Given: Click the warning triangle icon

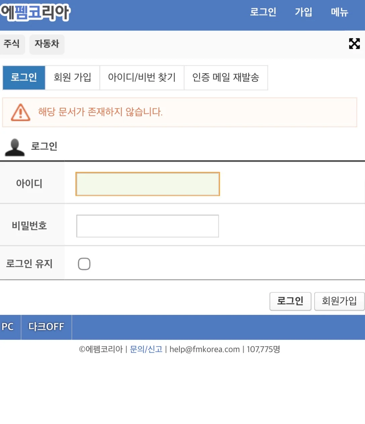Looking at the screenshot, I should pos(21,112).
